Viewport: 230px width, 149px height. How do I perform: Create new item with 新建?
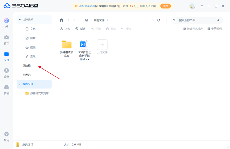coord(80,29)
